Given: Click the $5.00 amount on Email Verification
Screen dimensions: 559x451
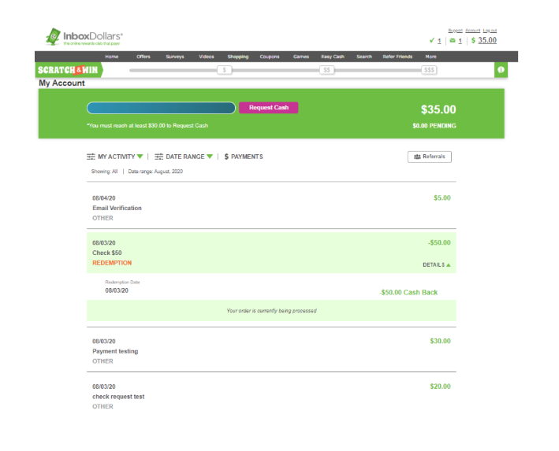Looking at the screenshot, I should [x=442, y=198].
